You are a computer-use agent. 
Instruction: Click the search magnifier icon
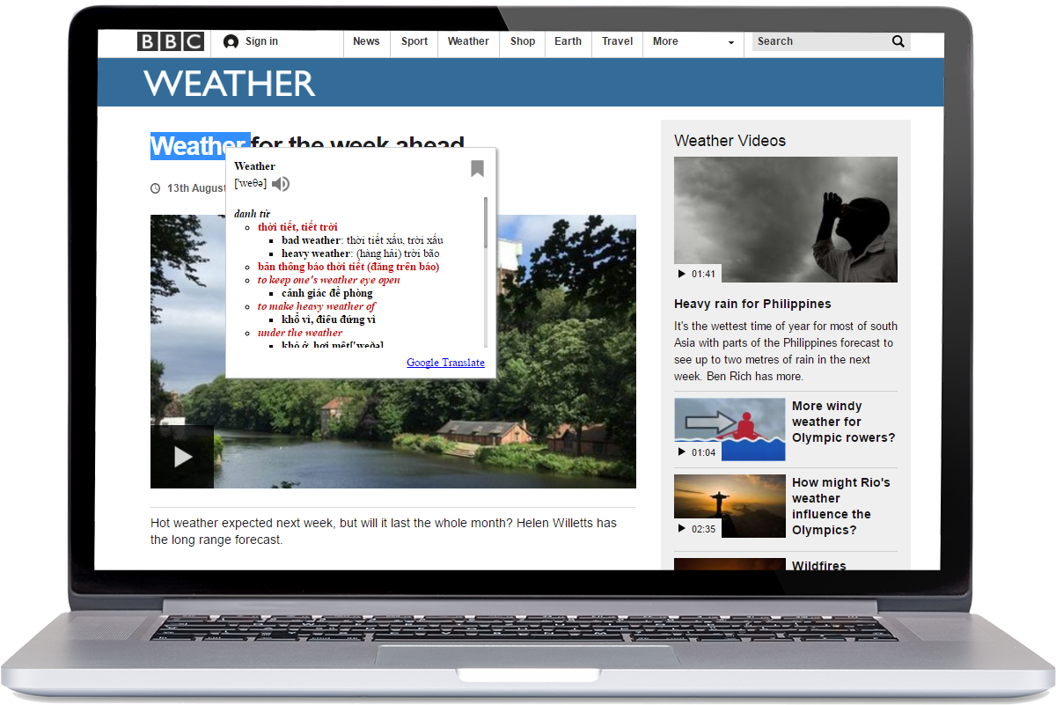click(x=898, y=41)
